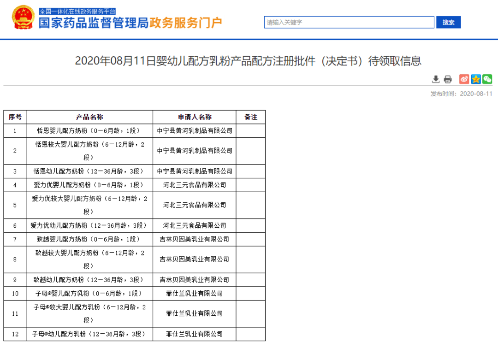Click the 序号 column header
Viewport: 498px width, 348px height.
pyautogui.click(x=15, y=117)
